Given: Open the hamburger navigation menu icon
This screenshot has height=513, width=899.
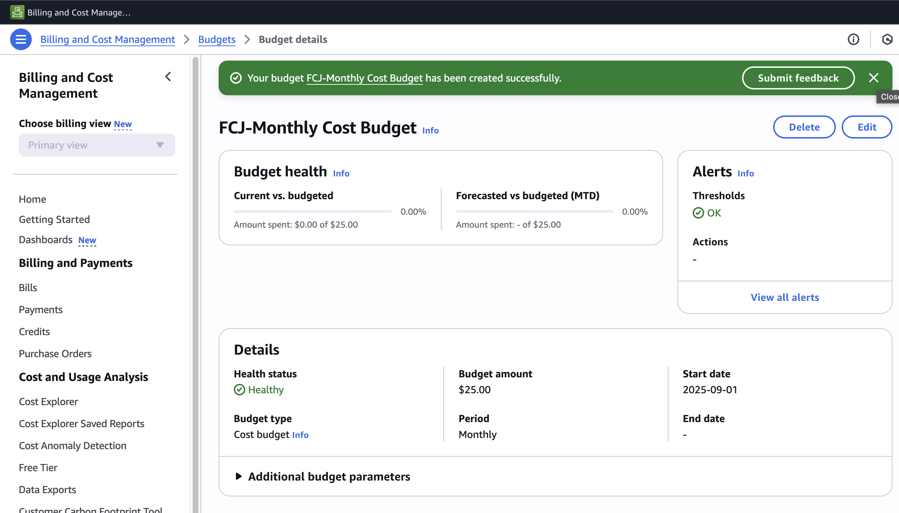Looking at the screenshot, I should 21,39.
